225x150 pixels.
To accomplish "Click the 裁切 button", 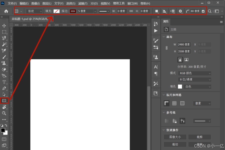I will (175, 144).
